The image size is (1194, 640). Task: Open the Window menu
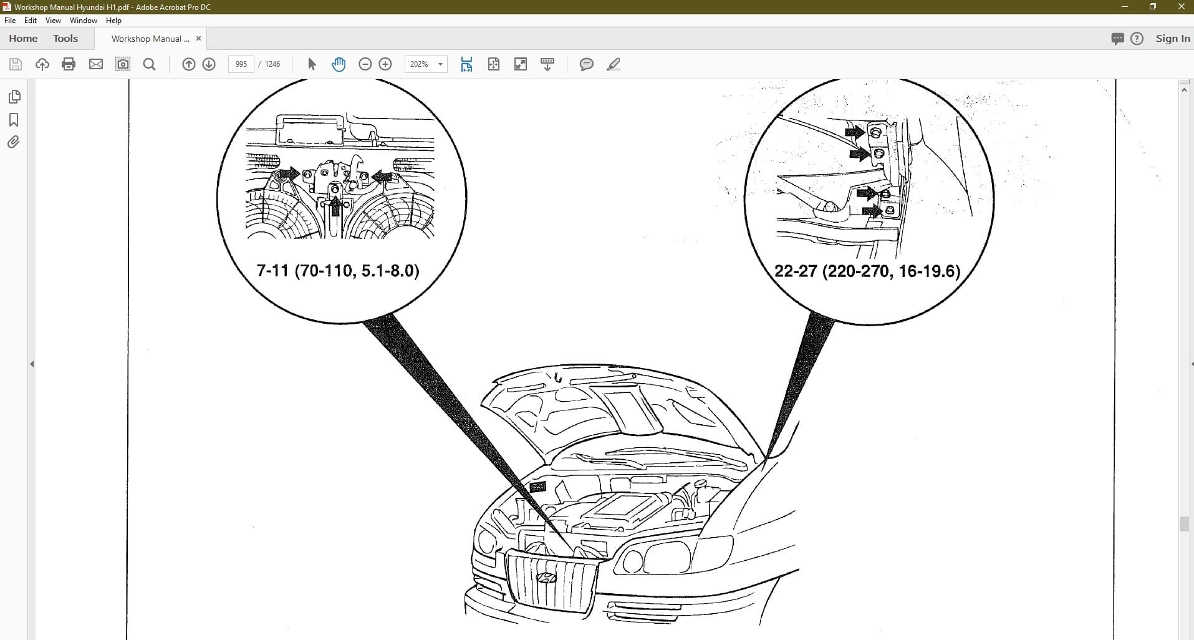[x=84, y=21]
